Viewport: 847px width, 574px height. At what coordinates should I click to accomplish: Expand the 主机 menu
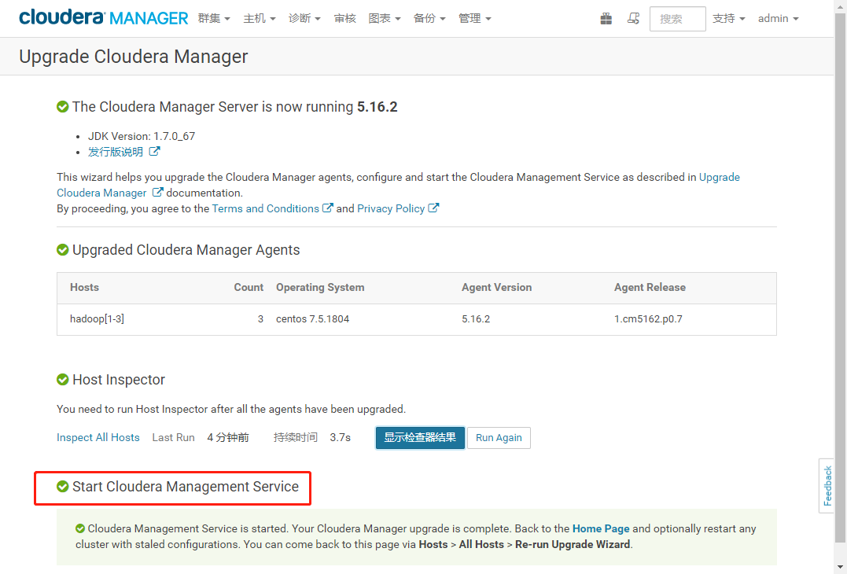coord(260,18)
